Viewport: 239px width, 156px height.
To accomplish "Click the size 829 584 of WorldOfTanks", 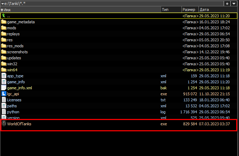I will [190, 124].
